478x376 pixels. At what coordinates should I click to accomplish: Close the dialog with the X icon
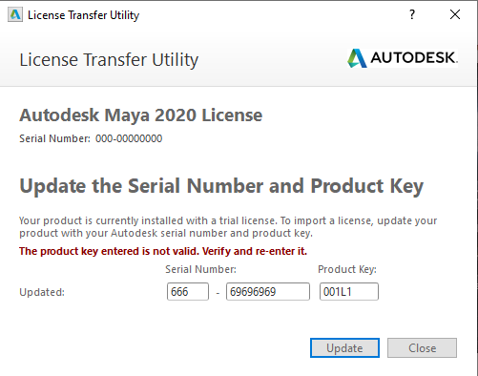tap(455, 14)
